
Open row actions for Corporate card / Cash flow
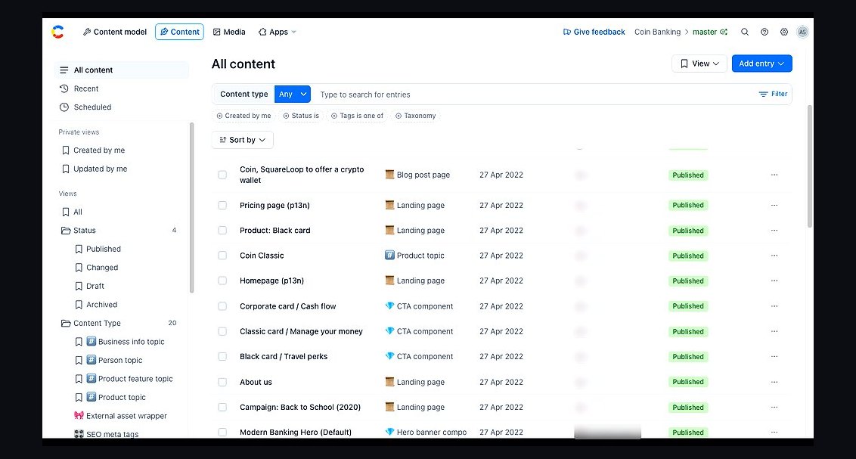[x=774, y=306]
